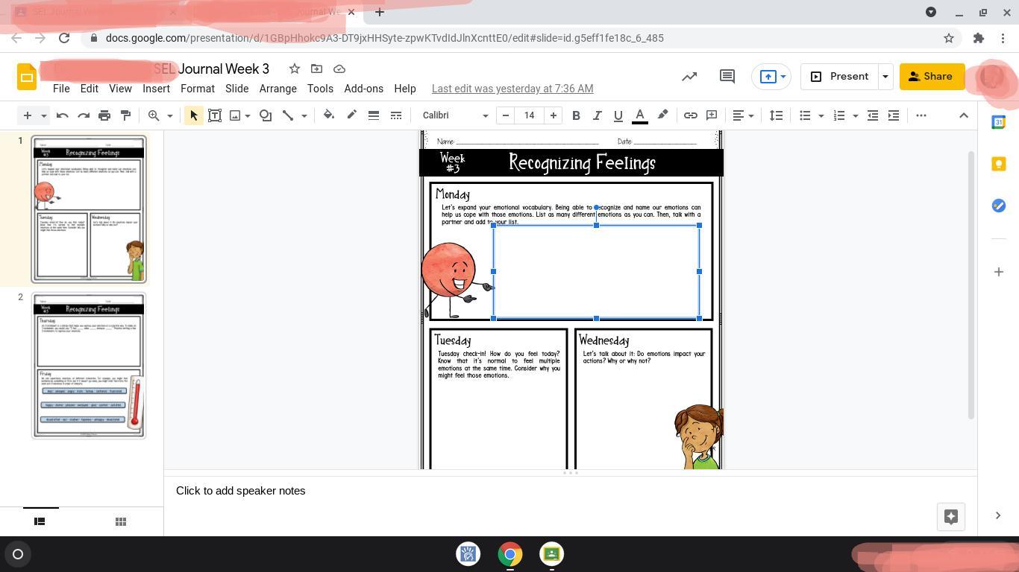Click the insert link icon
The height and width of the screenshot is (572, 1019).
(x=691, y=115)
